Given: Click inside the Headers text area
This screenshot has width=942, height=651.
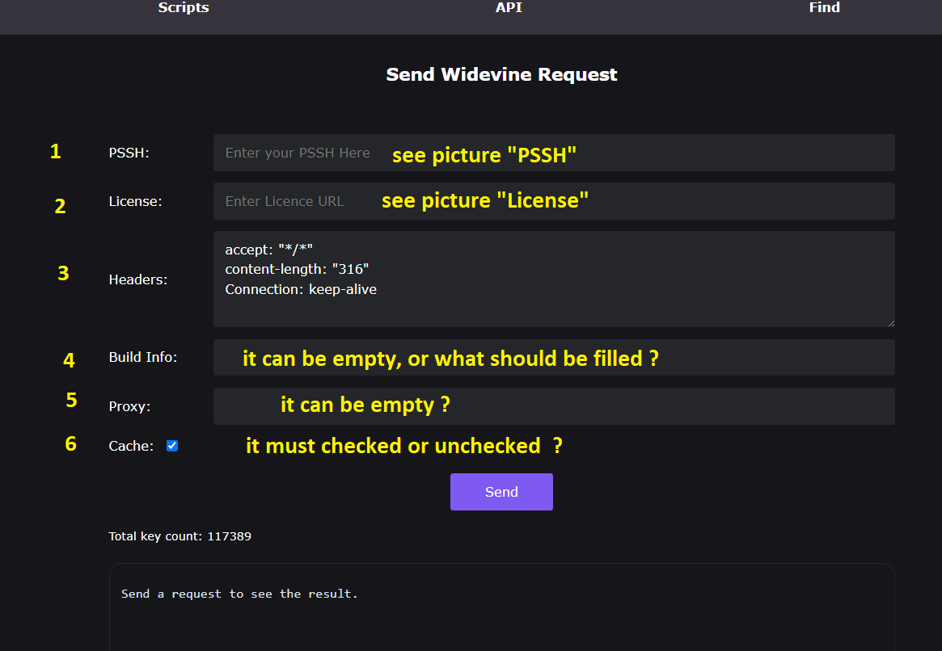Looking at the screenshot, I should [554, 279].
